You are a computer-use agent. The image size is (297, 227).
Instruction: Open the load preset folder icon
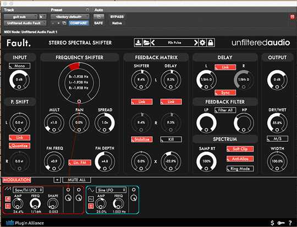coord(146,43)
